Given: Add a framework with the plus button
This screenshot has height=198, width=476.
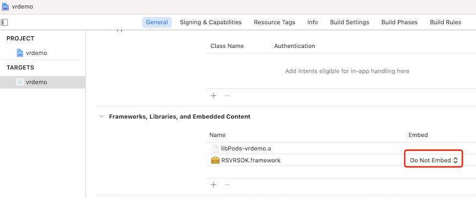Looking at the screenshot, I should [x=214, y=185].
